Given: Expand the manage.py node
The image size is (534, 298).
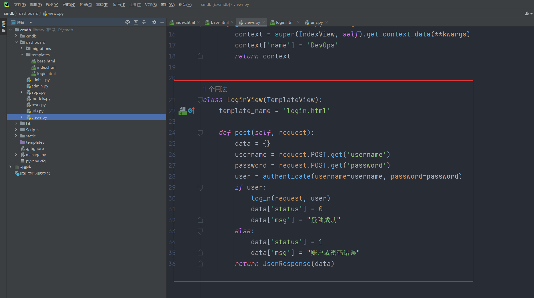Looking at the screenshot, I should [x=16, y=155].
